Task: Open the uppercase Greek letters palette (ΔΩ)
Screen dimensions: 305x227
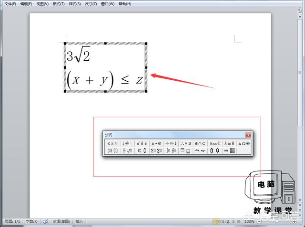Action: click(x=244, y=143)
